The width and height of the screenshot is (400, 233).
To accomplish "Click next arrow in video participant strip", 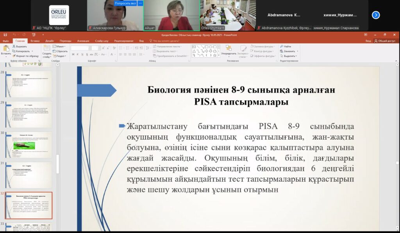I will coord(375,15).
